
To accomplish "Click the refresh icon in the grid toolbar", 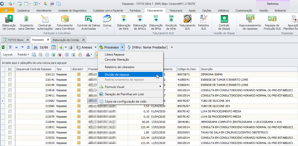I will 3,47.
